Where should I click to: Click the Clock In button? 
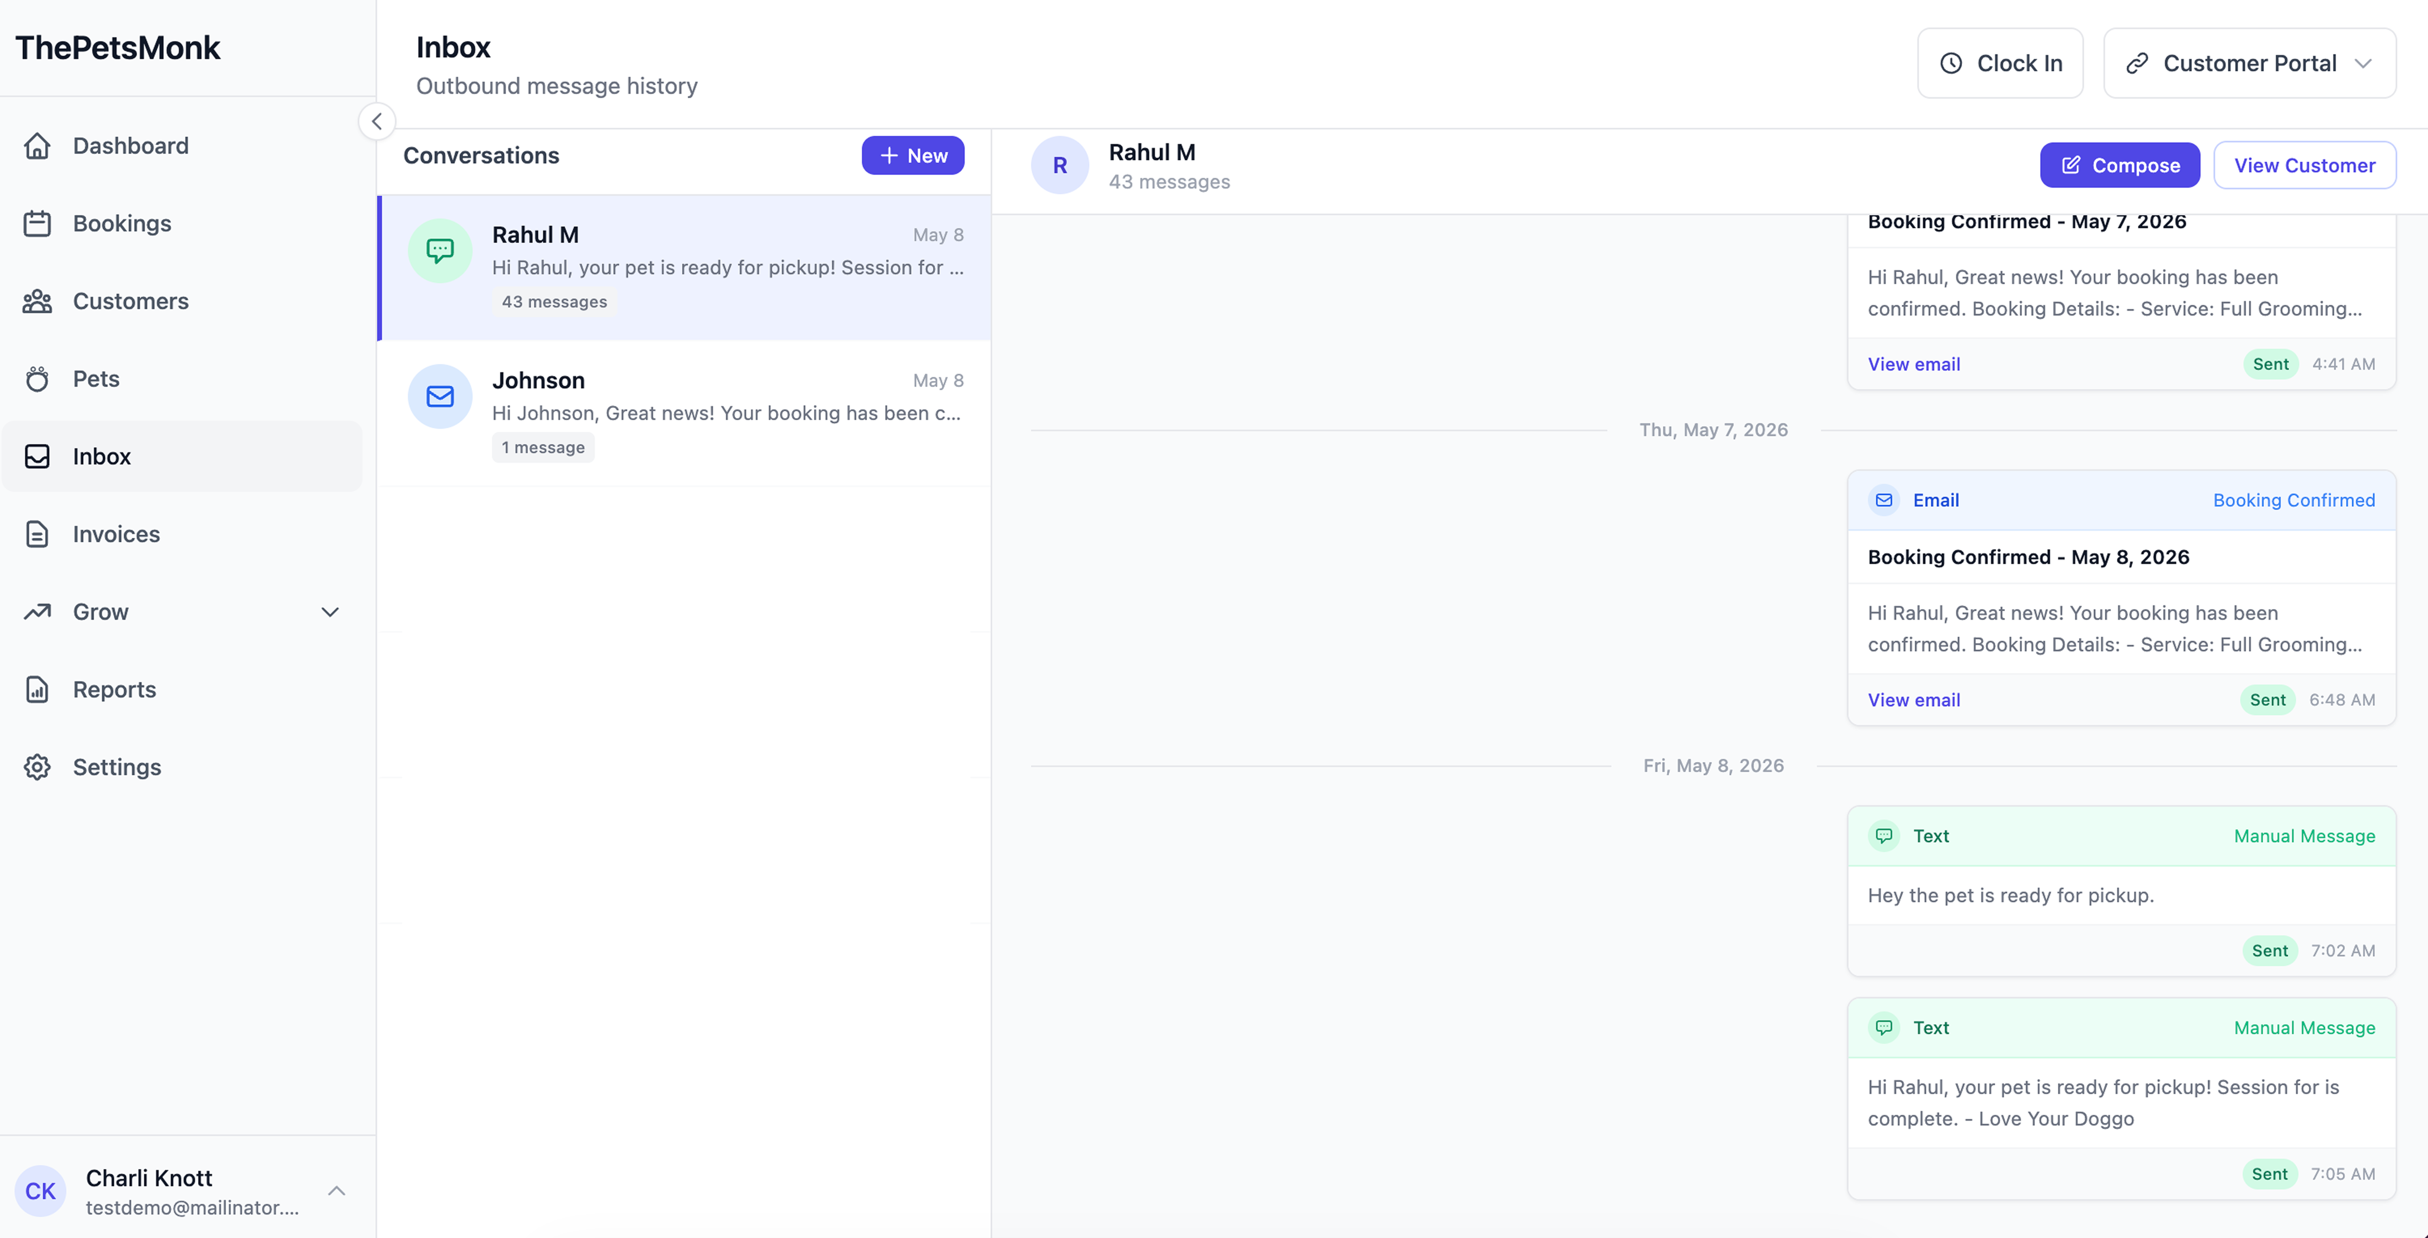tap(2000, 63)
